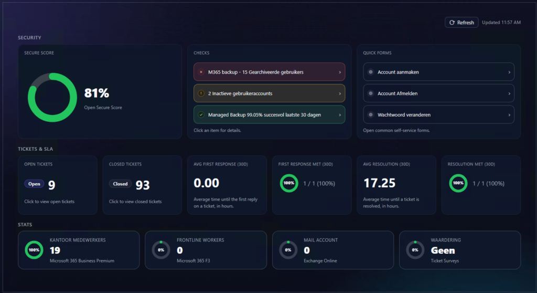The height and width of the screenshot is (293, 537).
Task: Click the First Response Met '1 / 1 (100%)' text
Action: pos(319,184)
